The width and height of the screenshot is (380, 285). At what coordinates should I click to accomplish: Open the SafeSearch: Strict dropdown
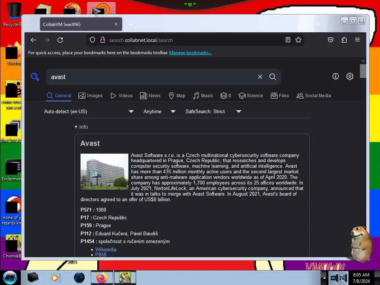[x=213, y=111]
